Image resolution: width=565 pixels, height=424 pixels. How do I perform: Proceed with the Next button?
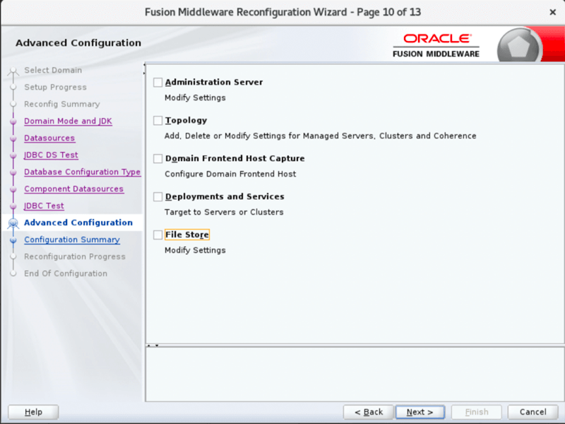coord(420,412)
